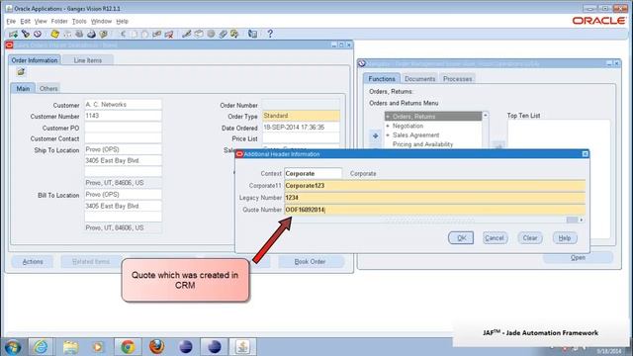633x356 pixels.
Task: Click the Print toolbar icon
Action: (91, 34)
